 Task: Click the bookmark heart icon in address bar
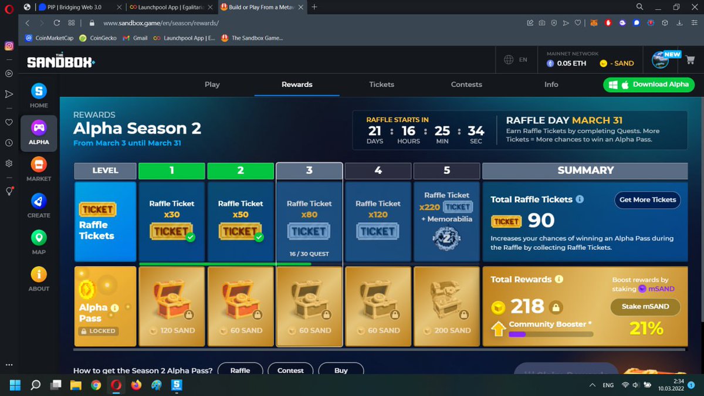[x=578, y=23]
